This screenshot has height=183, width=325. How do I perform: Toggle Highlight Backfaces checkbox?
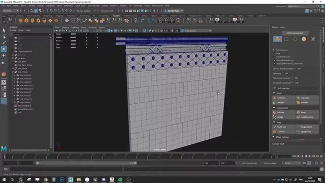[x=274, y=60]
